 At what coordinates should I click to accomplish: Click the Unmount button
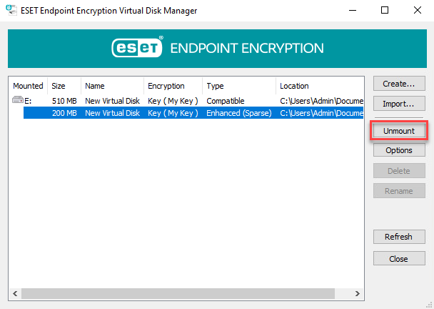(x=399, y=131)
